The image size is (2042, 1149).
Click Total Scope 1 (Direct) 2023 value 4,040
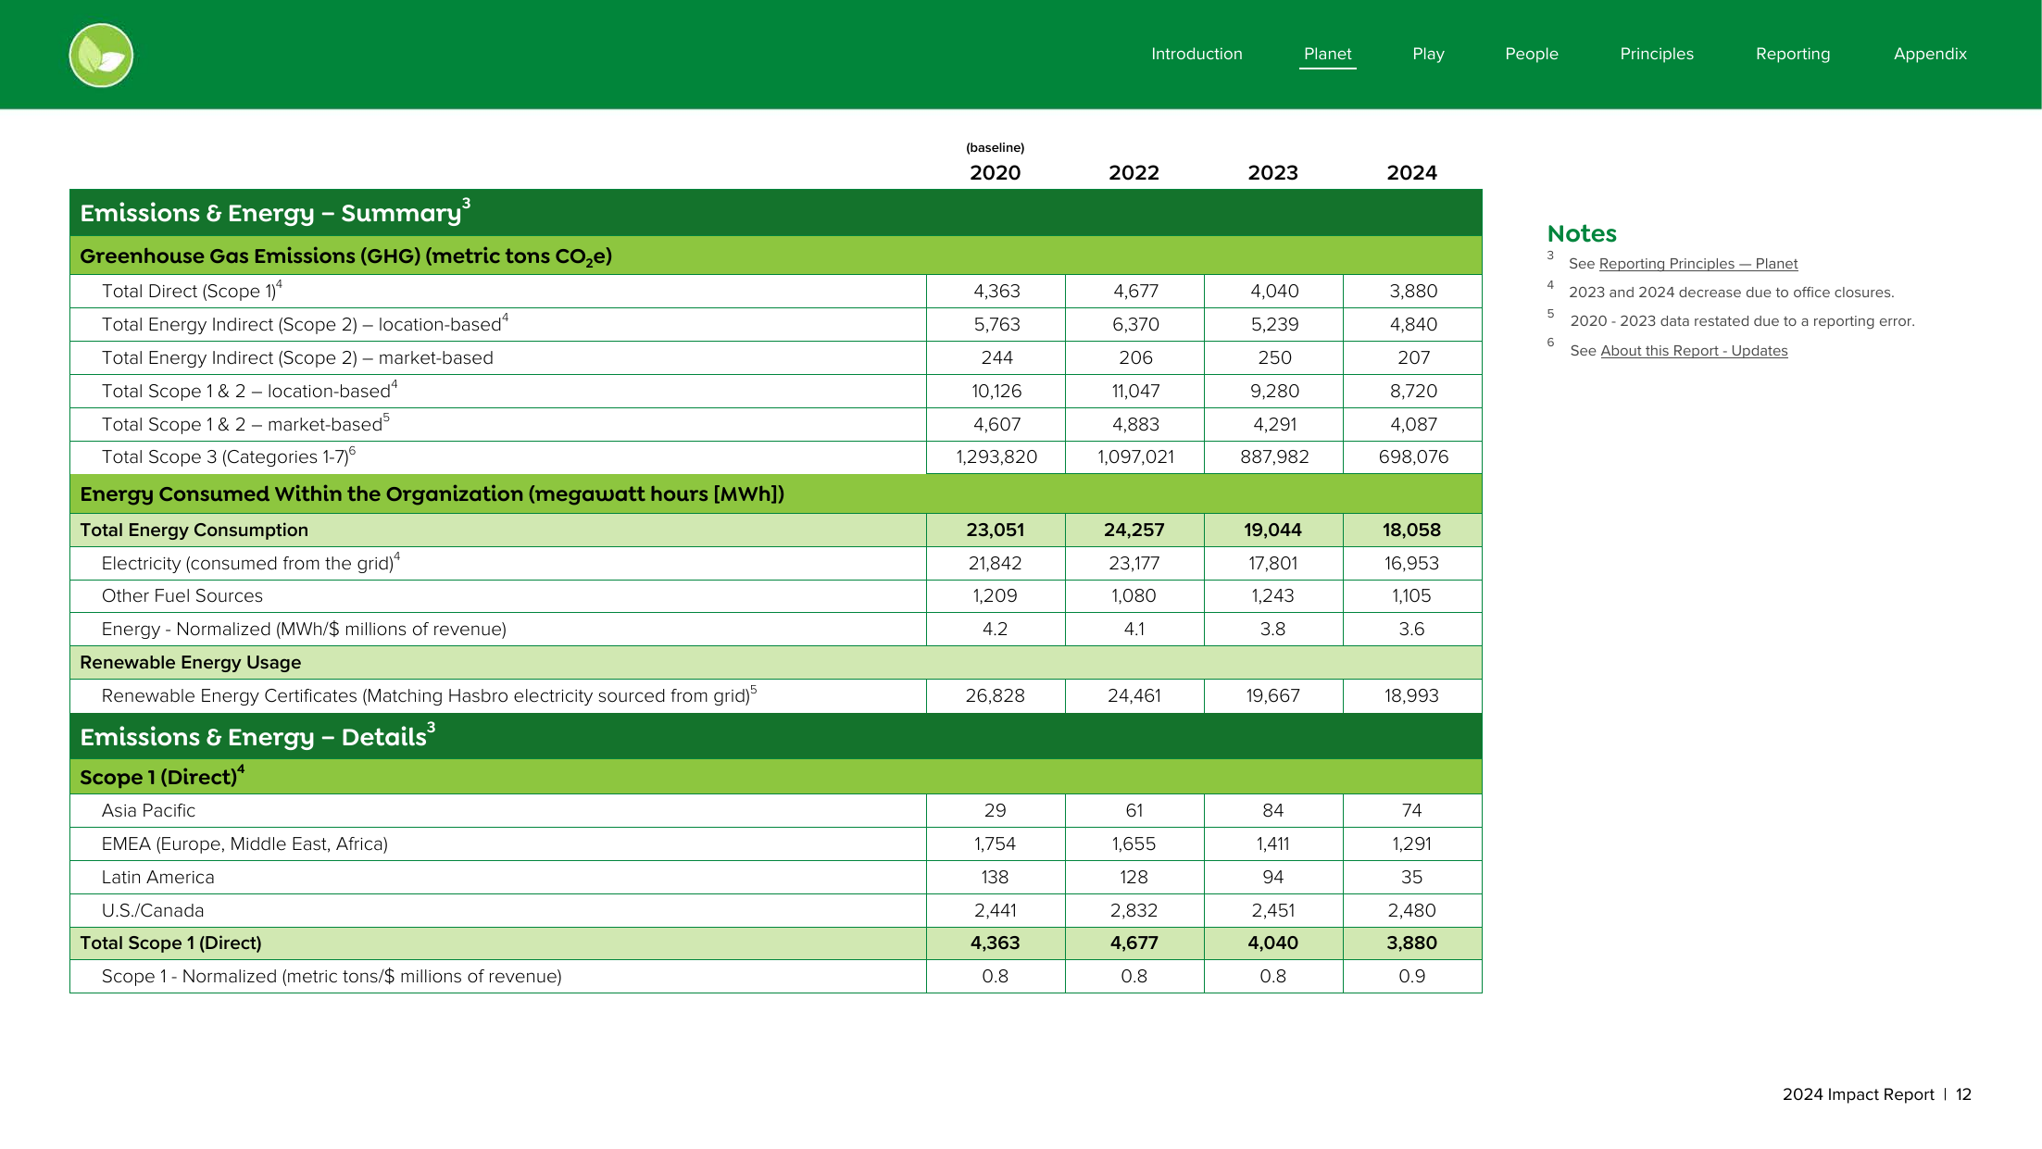[x=1272, y=943]
